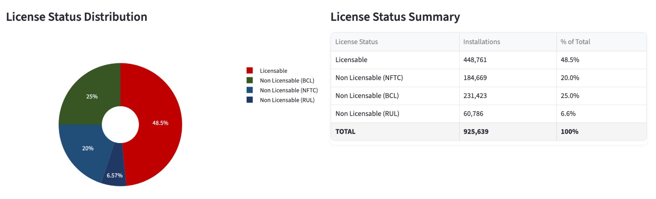
Task: Toggle the Non Licensable (BCL) legend label
Action: pos(287,80)
